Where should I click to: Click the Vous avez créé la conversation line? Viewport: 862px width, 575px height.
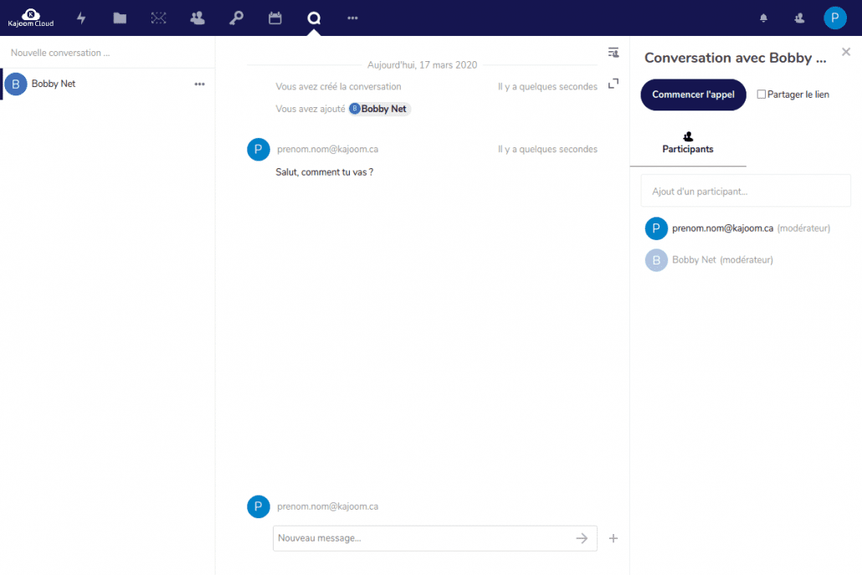point(338,87)
